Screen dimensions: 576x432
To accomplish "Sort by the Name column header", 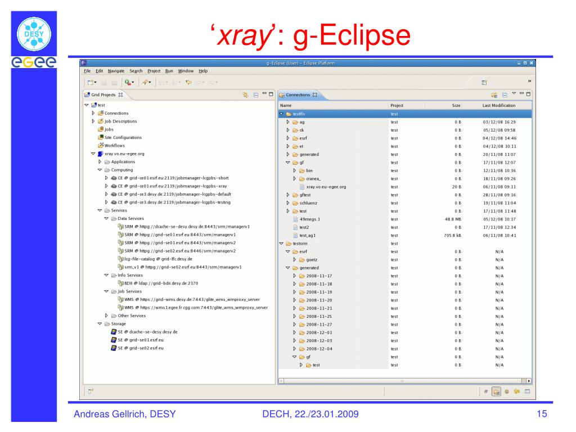I will [333, 105].
